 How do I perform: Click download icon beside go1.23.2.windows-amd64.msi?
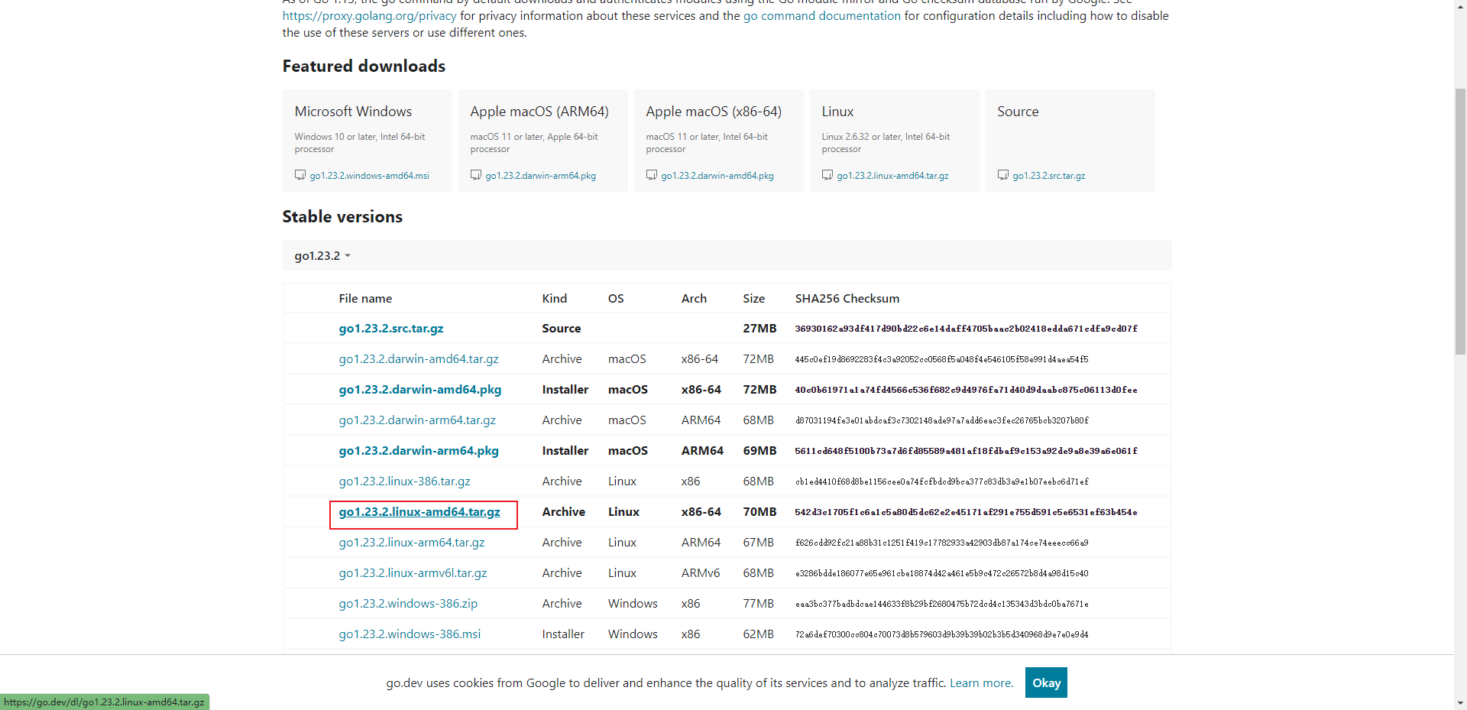click(300, 175)
